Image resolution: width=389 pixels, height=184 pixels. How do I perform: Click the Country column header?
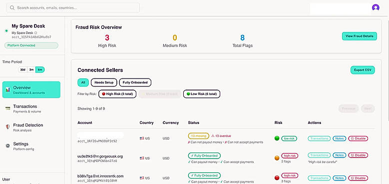(x=147, y=122)
